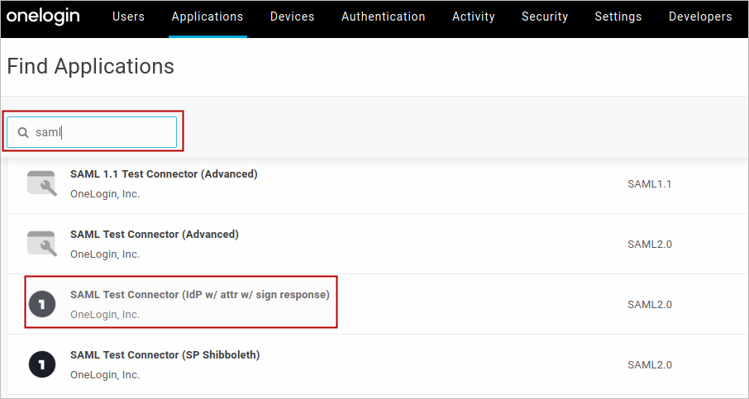Open the Developers menu
Viewport: 749px width, 399px height.
click(700, 17)
